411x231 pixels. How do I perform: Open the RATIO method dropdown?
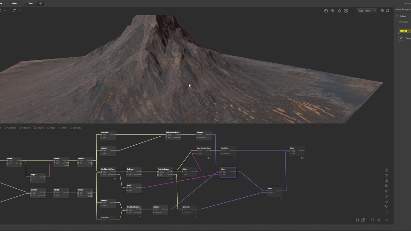click(x=405, y=31)
